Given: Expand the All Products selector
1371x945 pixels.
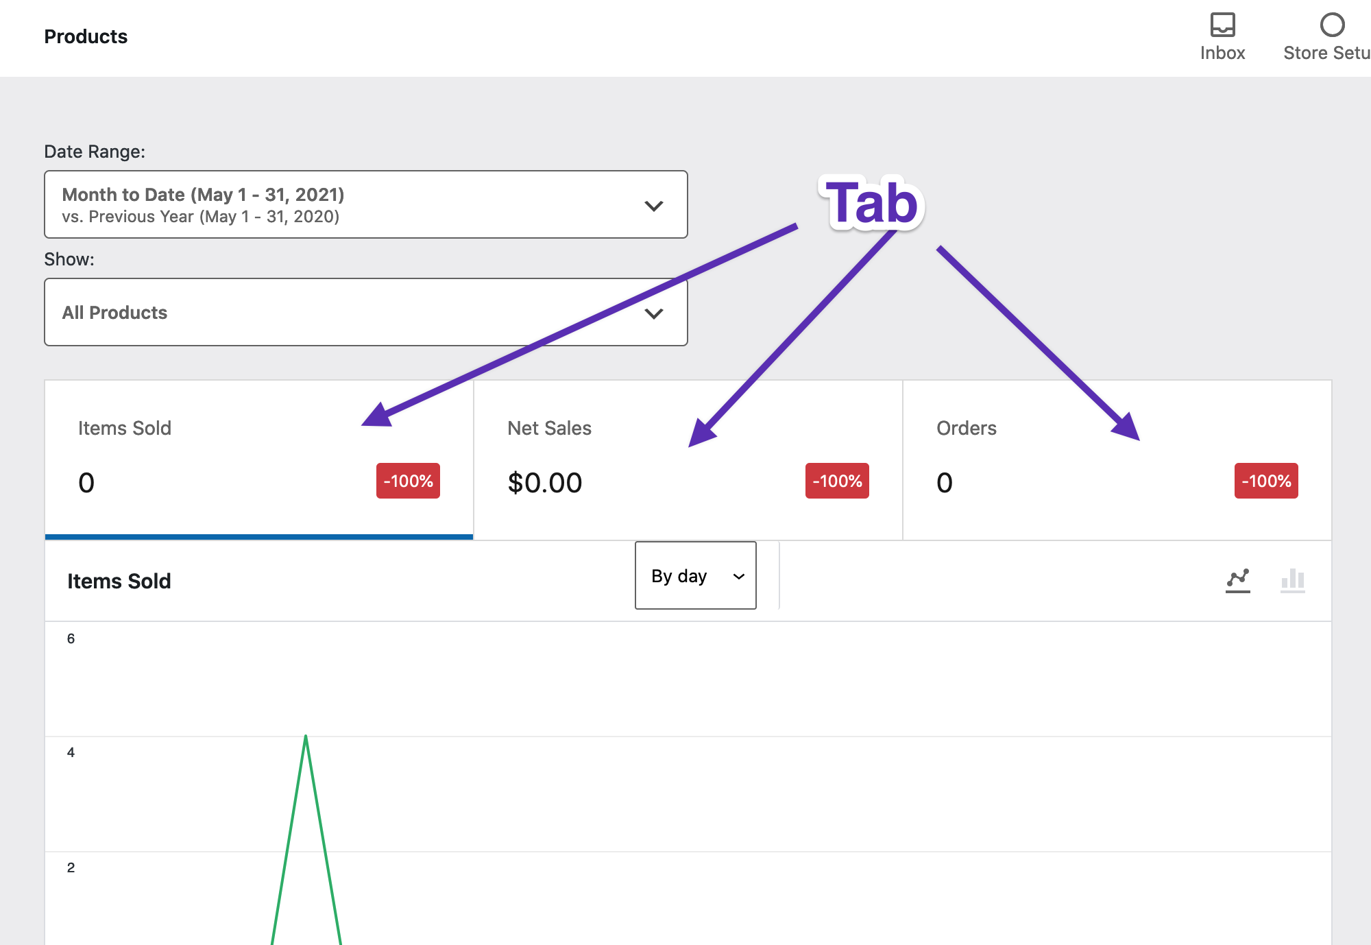Looking at the screenshot, I should tap(365, 313).
